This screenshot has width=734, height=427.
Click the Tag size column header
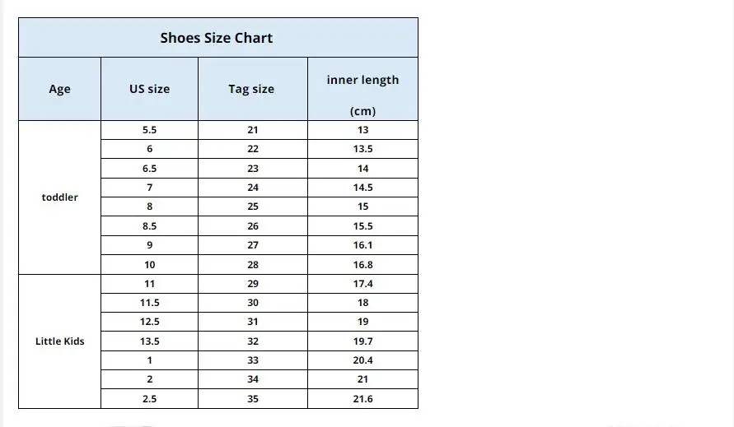(x=253, y=89)
